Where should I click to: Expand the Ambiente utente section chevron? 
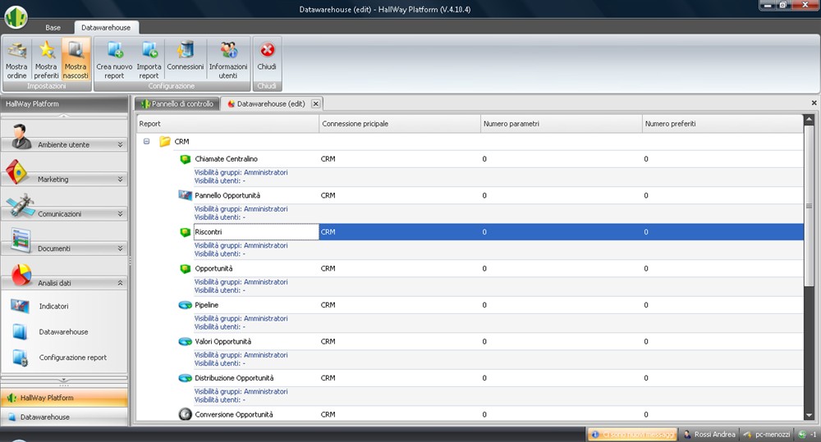point(120,144)
